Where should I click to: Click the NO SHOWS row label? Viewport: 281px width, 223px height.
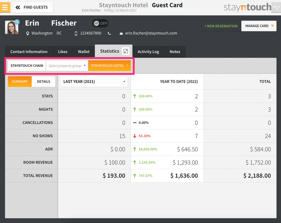tap(43, 136)
